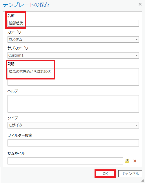Expand the タイプ dropdown arrow
The width and height of the screenshot is (145, 183).
(137, 125)
